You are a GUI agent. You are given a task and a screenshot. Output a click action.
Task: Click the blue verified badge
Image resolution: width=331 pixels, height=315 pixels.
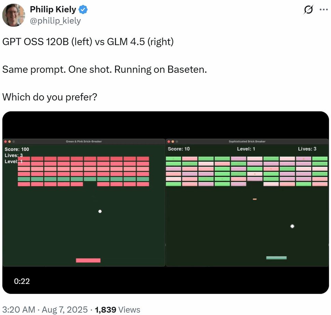click(x=83, y=10)
